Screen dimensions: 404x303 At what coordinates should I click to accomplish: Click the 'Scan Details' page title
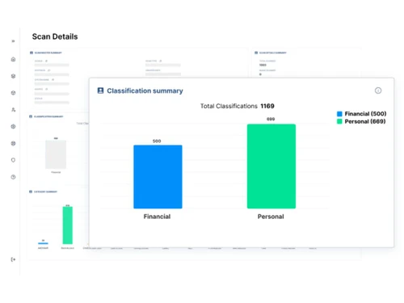click(55, 36)
